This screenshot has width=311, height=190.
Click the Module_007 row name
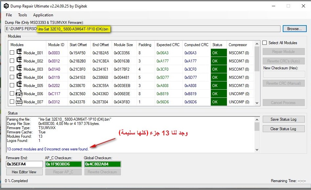(x=33, y=102)
